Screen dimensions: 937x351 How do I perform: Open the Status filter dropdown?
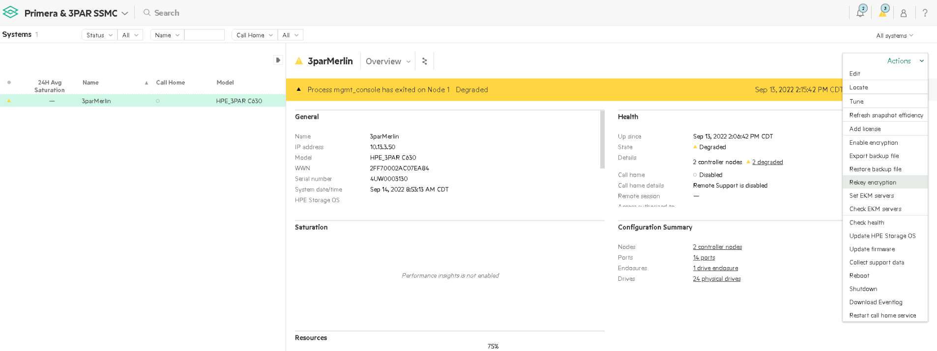click(99, 35)
